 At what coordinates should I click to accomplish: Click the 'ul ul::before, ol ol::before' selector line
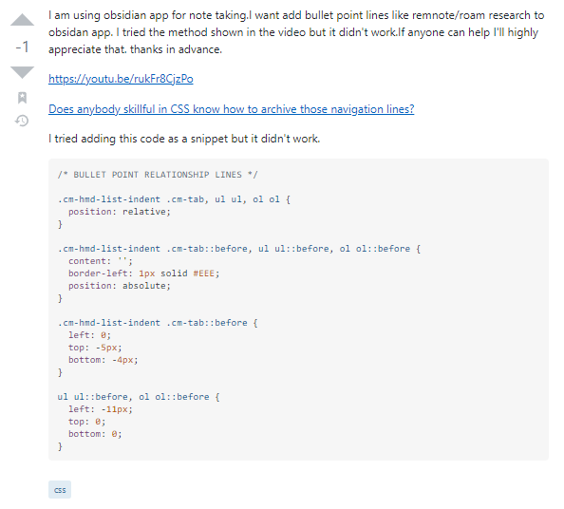click(x=139, y=397)
